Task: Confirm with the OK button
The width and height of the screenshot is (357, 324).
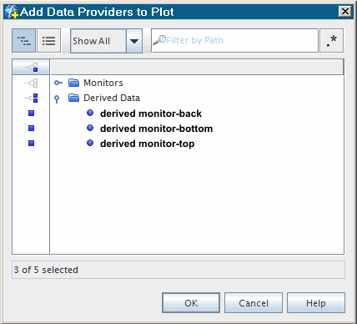Action: 191,303
